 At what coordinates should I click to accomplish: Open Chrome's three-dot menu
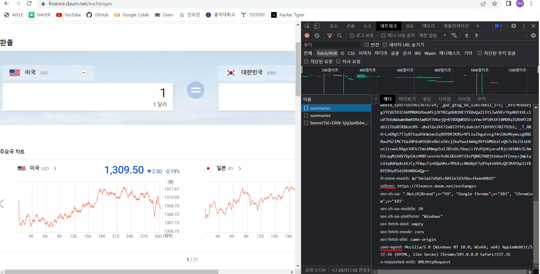pos(531,3)
